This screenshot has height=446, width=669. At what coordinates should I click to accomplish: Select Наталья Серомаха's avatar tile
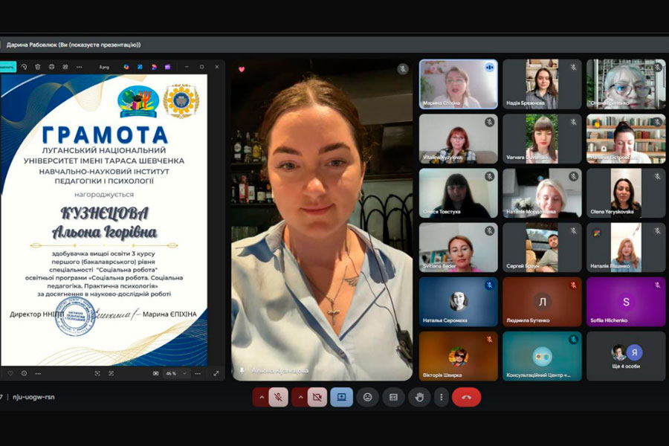pyautogui.click(x=458, y=302)
